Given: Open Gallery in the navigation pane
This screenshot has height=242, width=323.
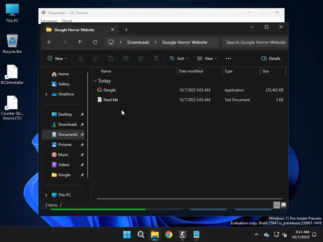Looking at the screenshot, I should point(64,84).
